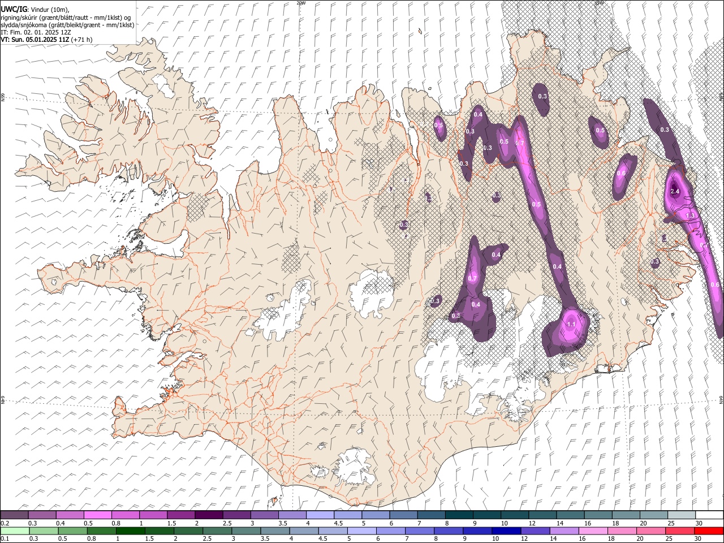Image resolution: width=724 pixels, height=543 pixels.
Task: Click the 0.1 label under lower legend scale
Action: (x=5, y=539)
